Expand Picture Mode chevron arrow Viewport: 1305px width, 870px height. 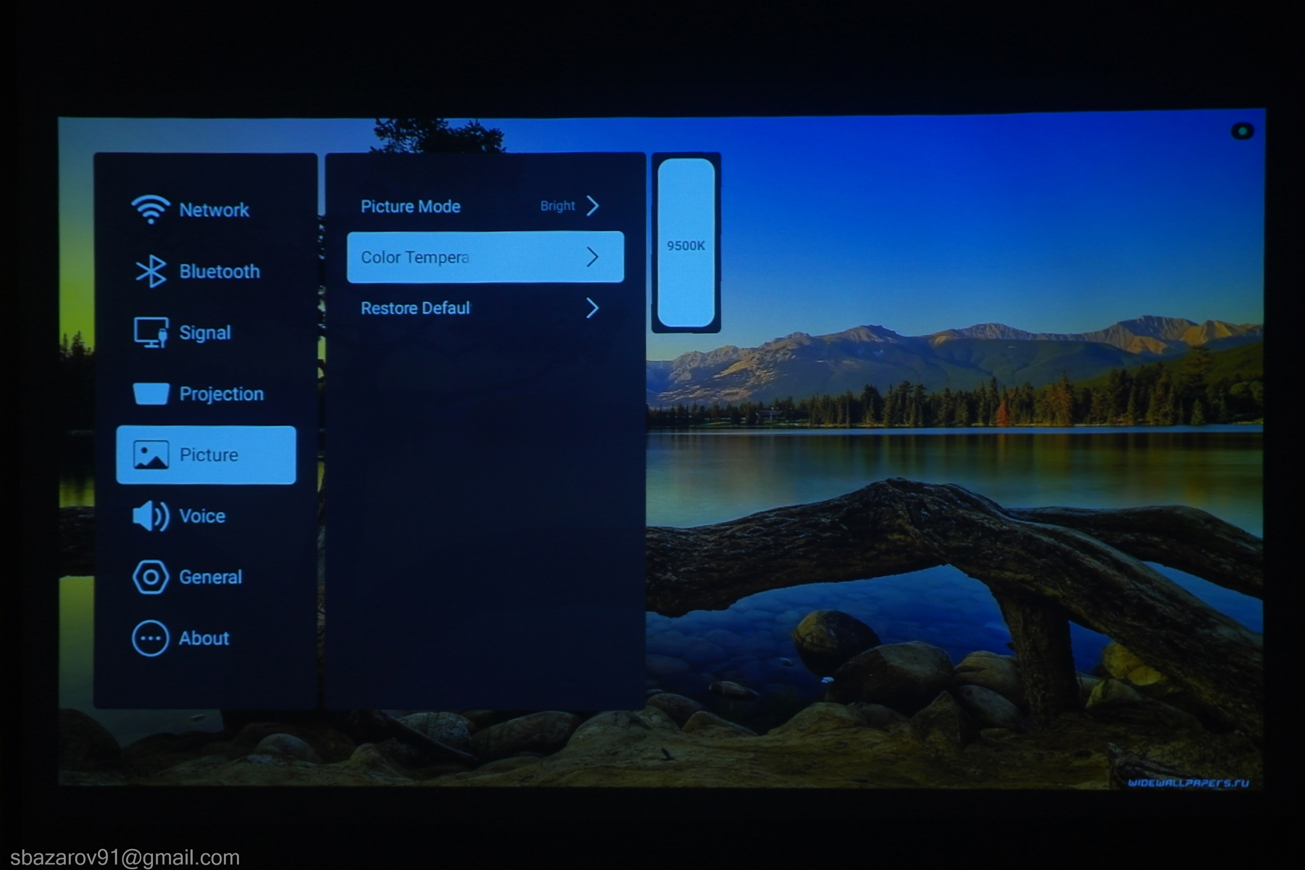click(592, 206)
